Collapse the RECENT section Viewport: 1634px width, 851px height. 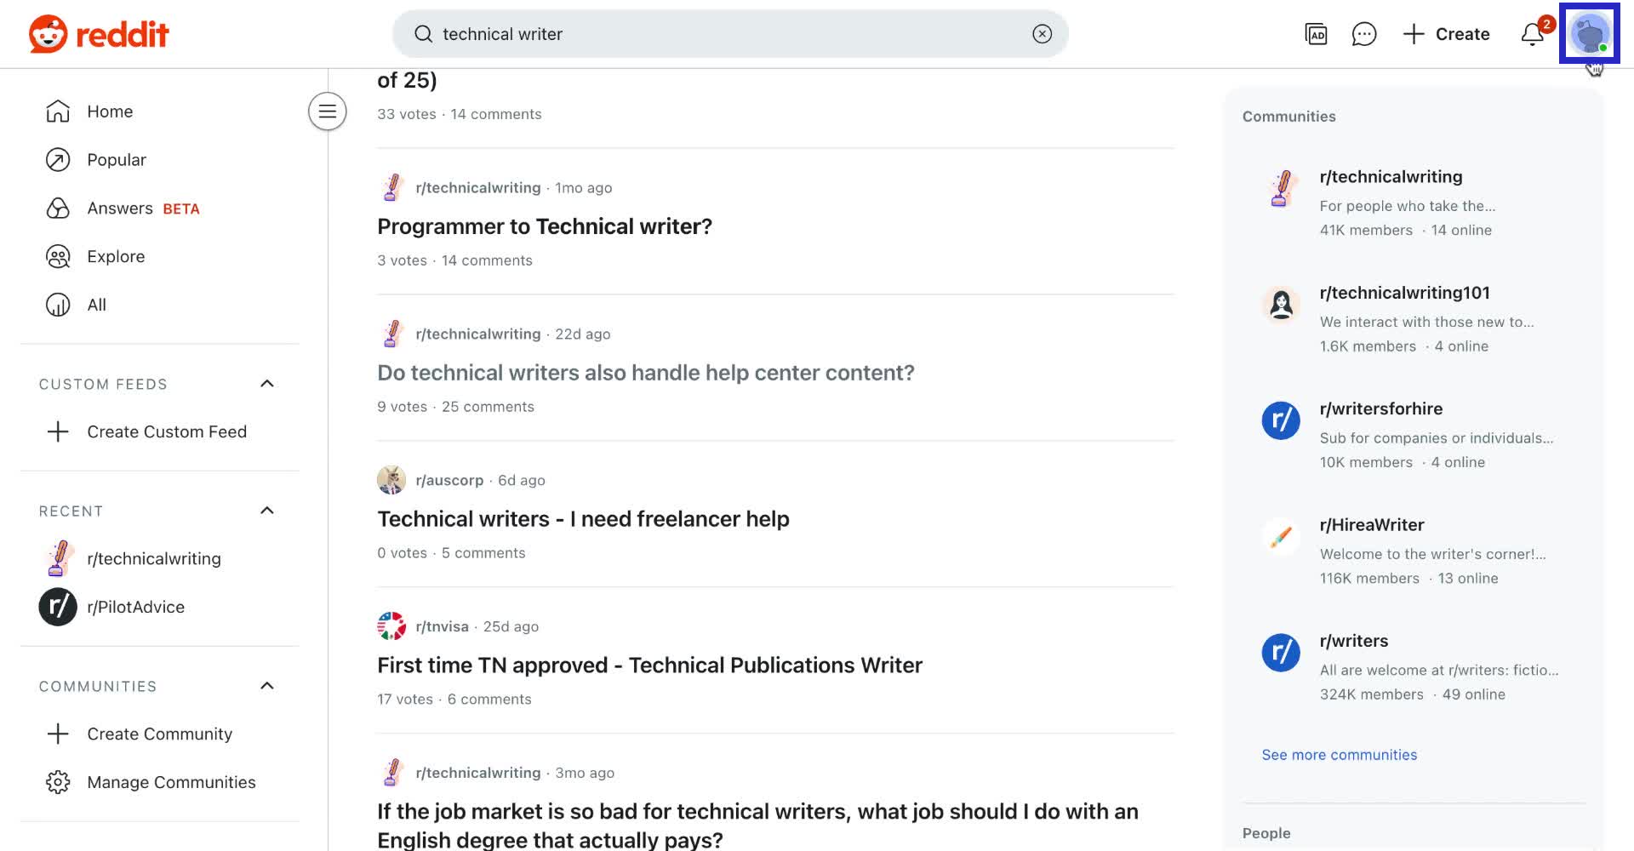[266, 511]
